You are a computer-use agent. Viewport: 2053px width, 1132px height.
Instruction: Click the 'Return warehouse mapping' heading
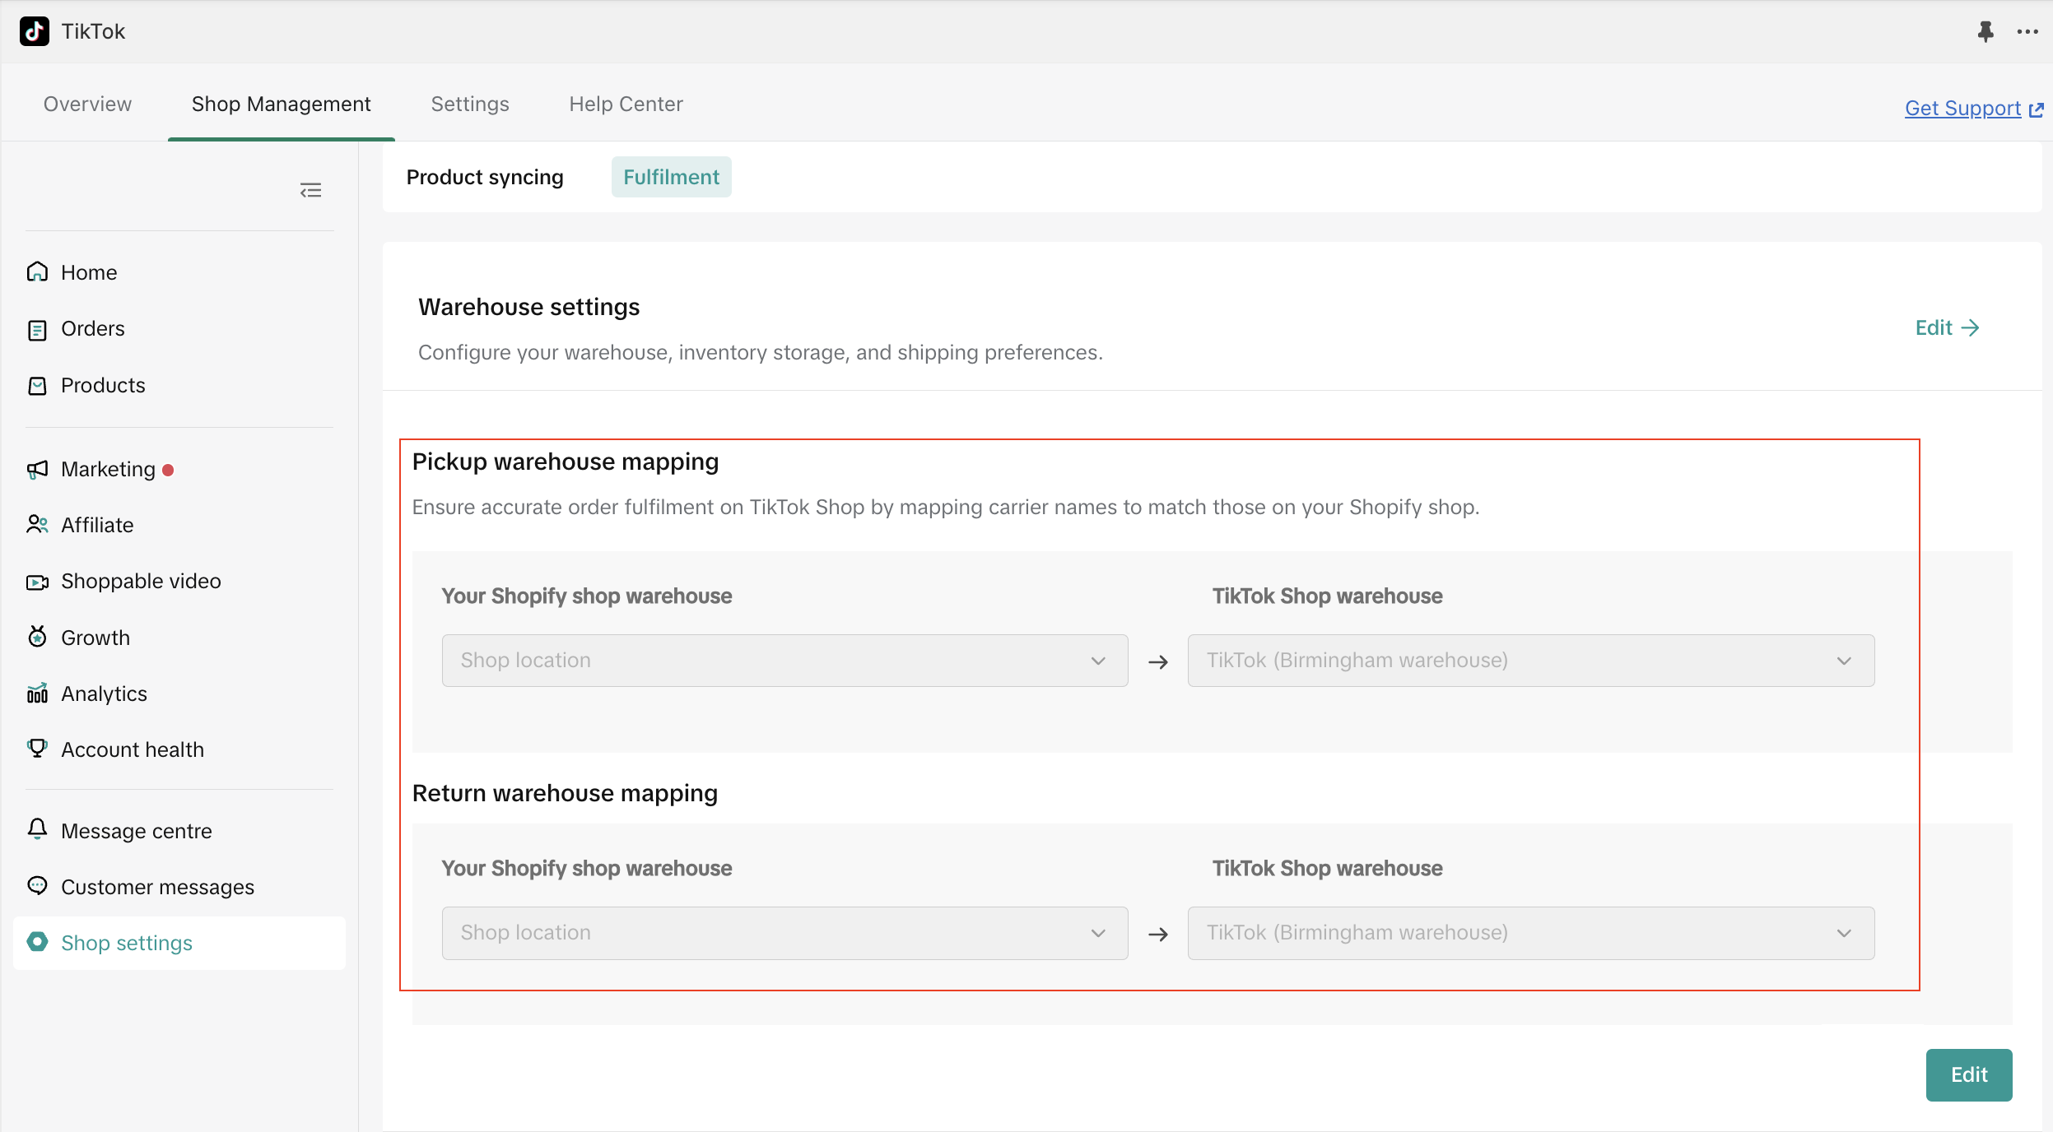click(565, 793)
